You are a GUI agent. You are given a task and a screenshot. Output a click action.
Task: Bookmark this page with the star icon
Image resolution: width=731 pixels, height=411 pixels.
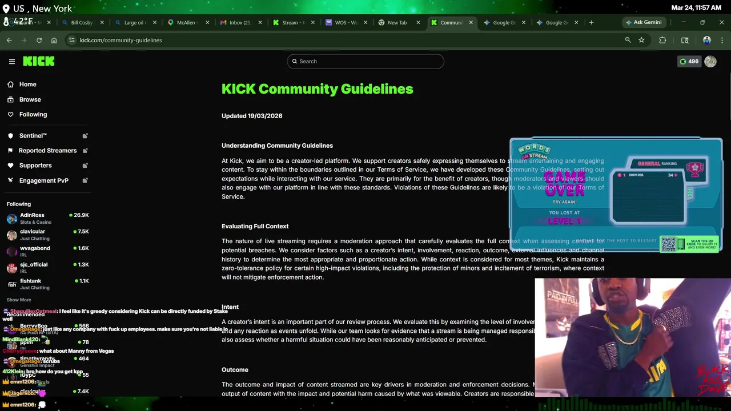[x=641, y=40]
